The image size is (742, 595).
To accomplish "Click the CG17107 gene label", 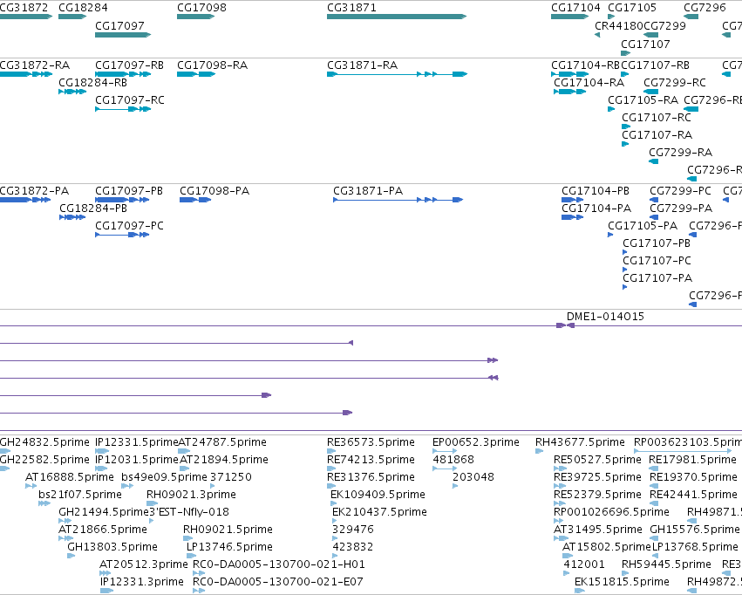I will coord(645,44).
